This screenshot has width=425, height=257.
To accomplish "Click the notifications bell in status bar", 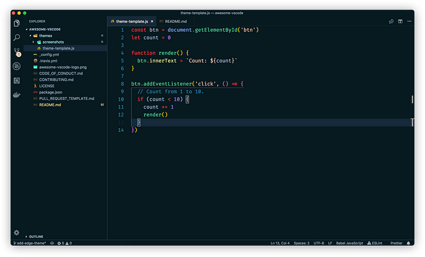I will (x=409, y=243).
